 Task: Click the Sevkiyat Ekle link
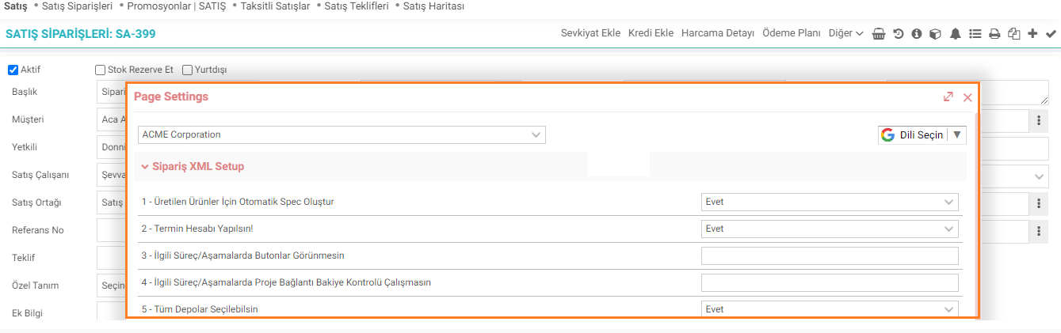click(590, 33)
